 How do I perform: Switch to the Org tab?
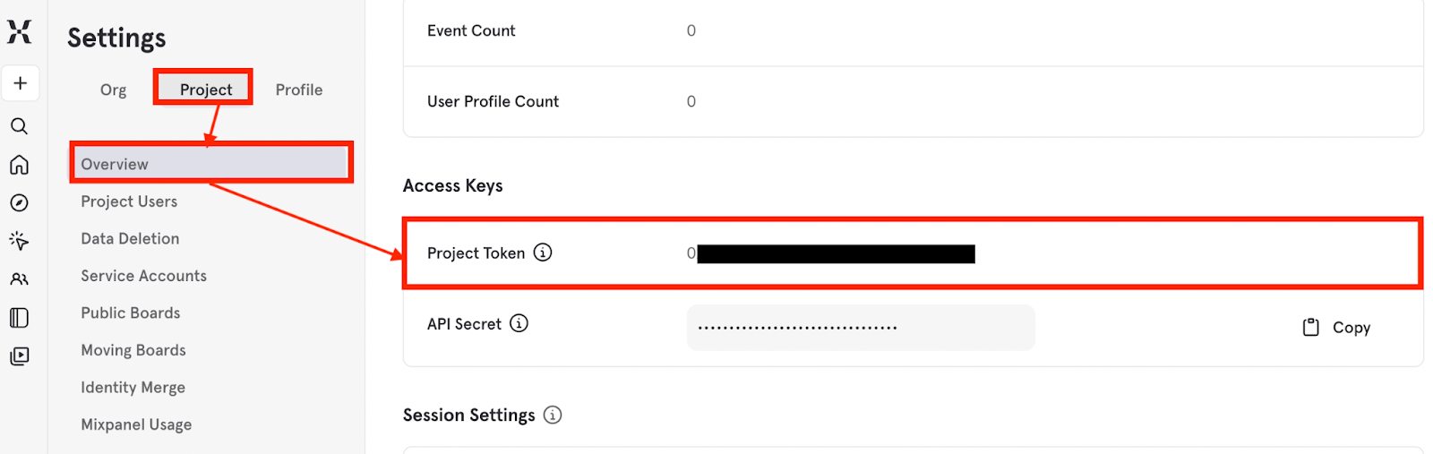(x=113, y=90)
